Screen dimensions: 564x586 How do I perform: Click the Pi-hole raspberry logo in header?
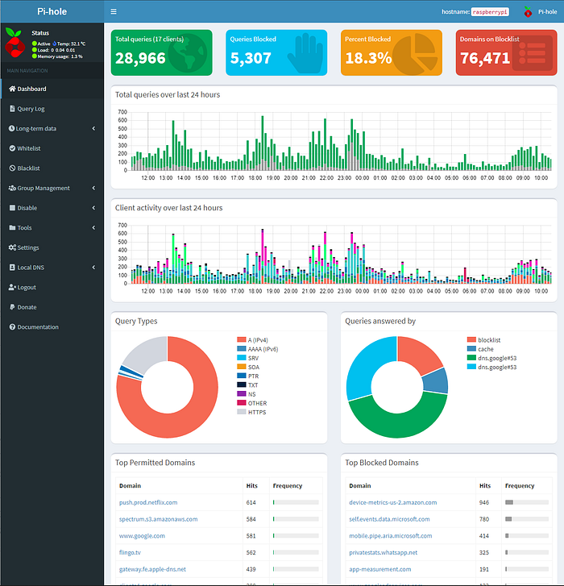(x=528, y=12)
